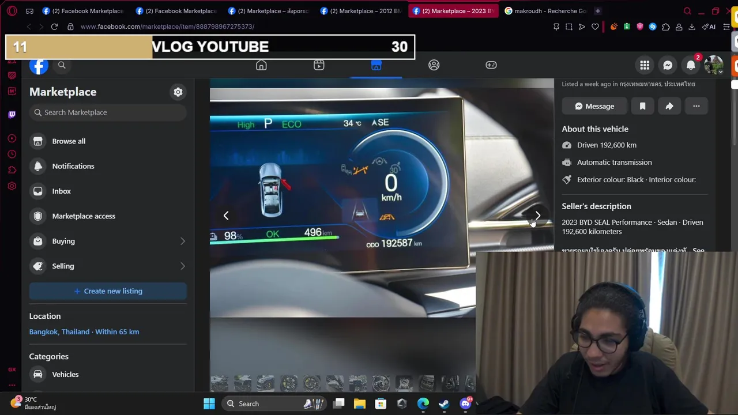Open Marketplace access in sidebar
The height and width of the screenshot is (415, 738).
coord(108,216)
